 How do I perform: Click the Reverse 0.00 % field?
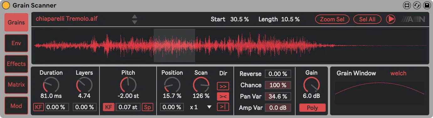tap(278, 74)
